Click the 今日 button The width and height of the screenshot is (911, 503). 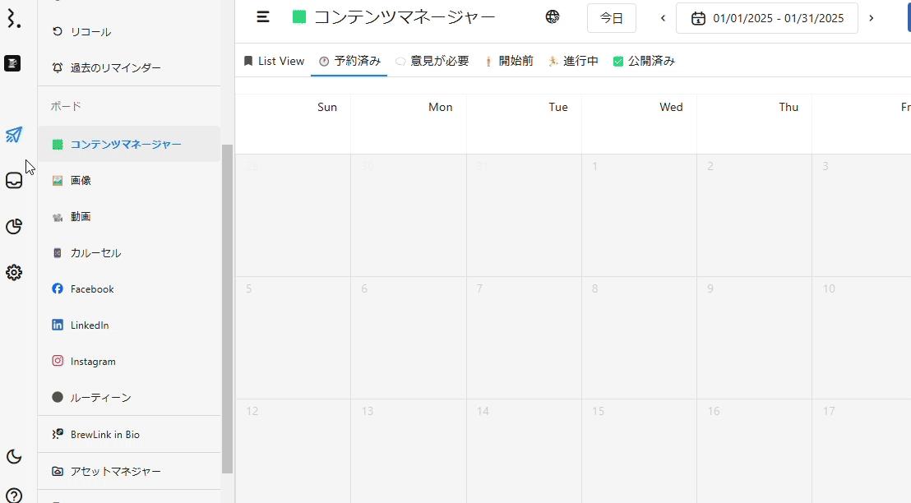[x=611, y=18]
